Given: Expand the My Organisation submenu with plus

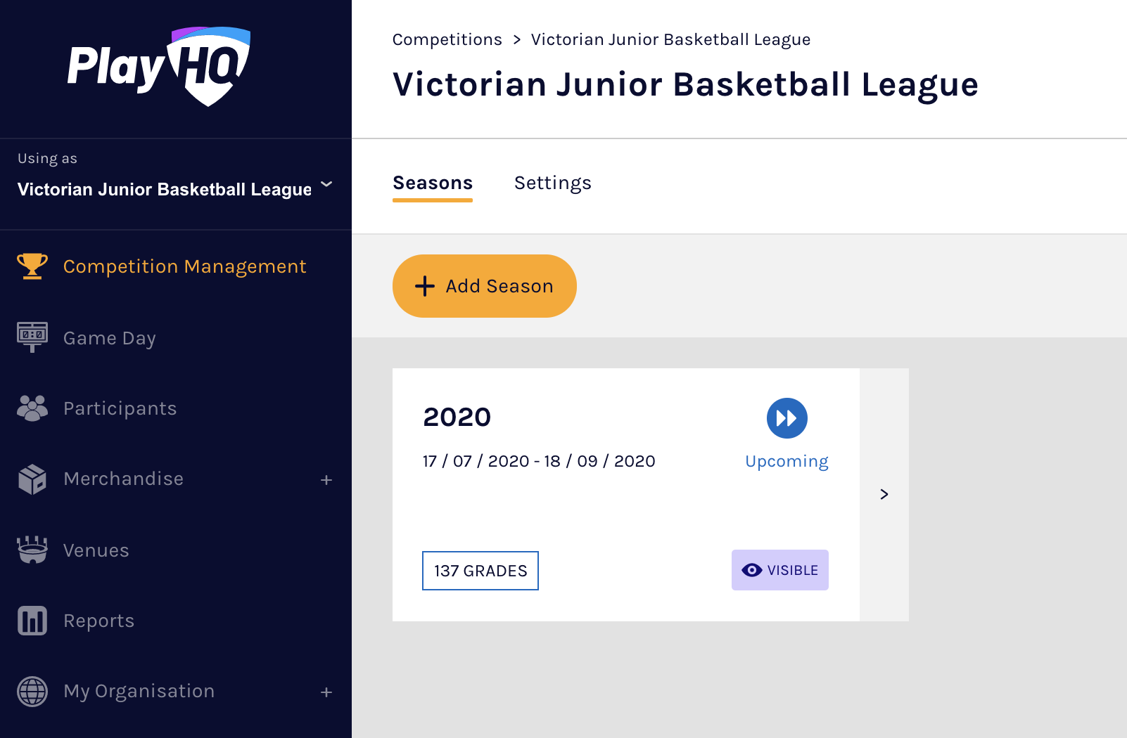Looking at the screenshot, I should [x=326, y=692].
